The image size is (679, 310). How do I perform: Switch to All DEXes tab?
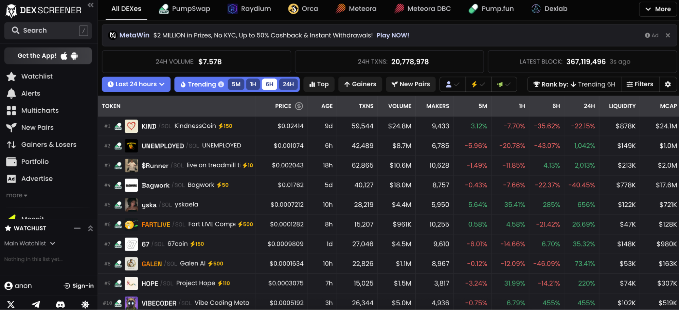coord(126,9)
